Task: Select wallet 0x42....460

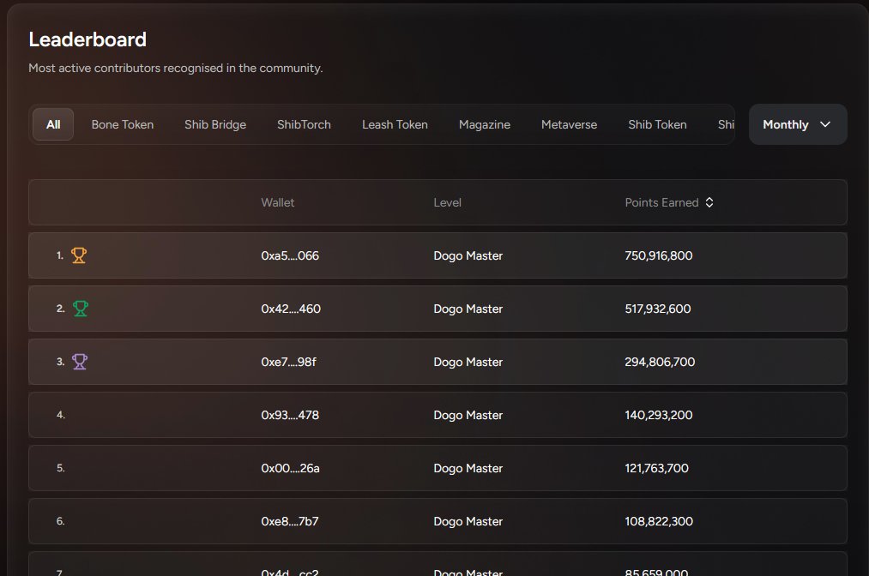Action: click(291, 309)
